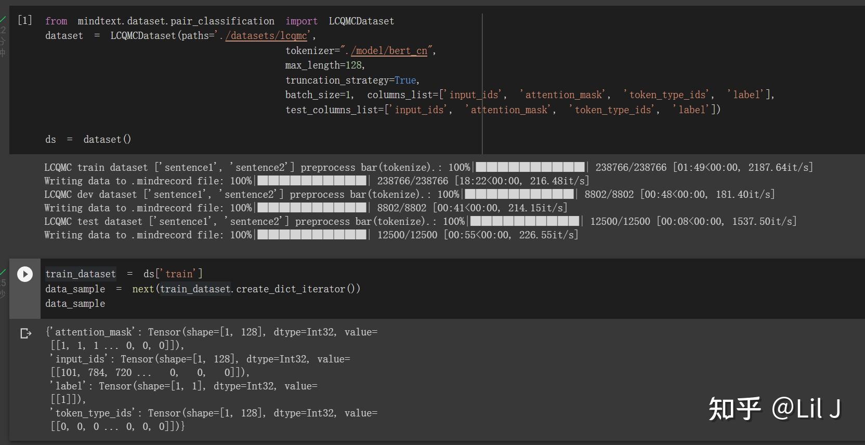
Task: Run the train_dataset code cell
Action: point(25,274)
